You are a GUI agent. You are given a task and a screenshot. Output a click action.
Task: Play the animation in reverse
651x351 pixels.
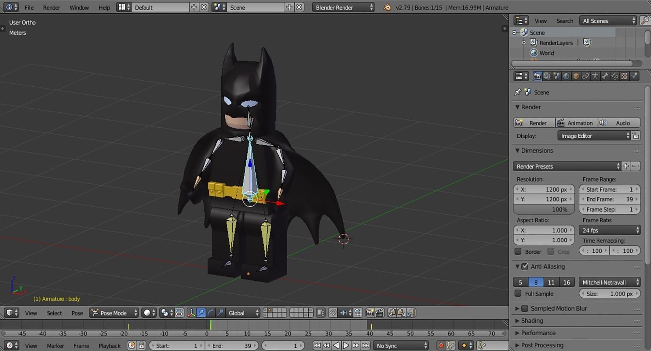pyautogui.click(x=336, y=346)
